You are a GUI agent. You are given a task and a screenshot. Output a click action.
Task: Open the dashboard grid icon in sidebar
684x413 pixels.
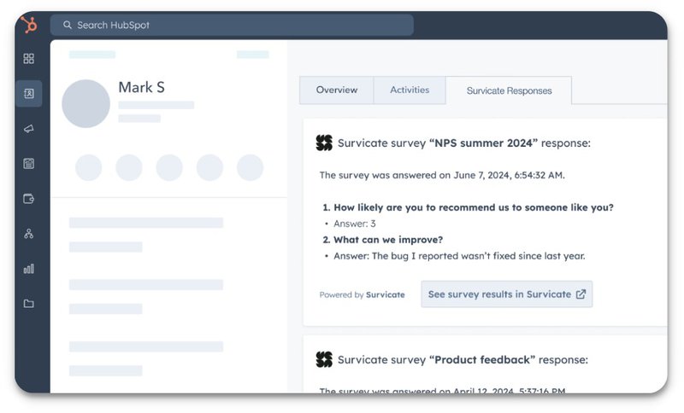click(29, 59)
